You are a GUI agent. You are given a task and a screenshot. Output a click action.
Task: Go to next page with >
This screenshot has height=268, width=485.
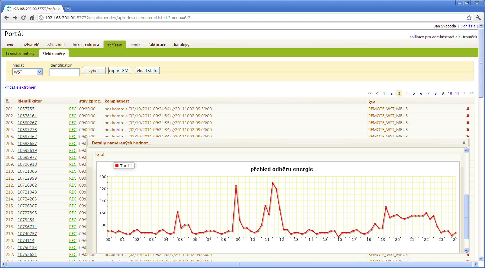464,93
